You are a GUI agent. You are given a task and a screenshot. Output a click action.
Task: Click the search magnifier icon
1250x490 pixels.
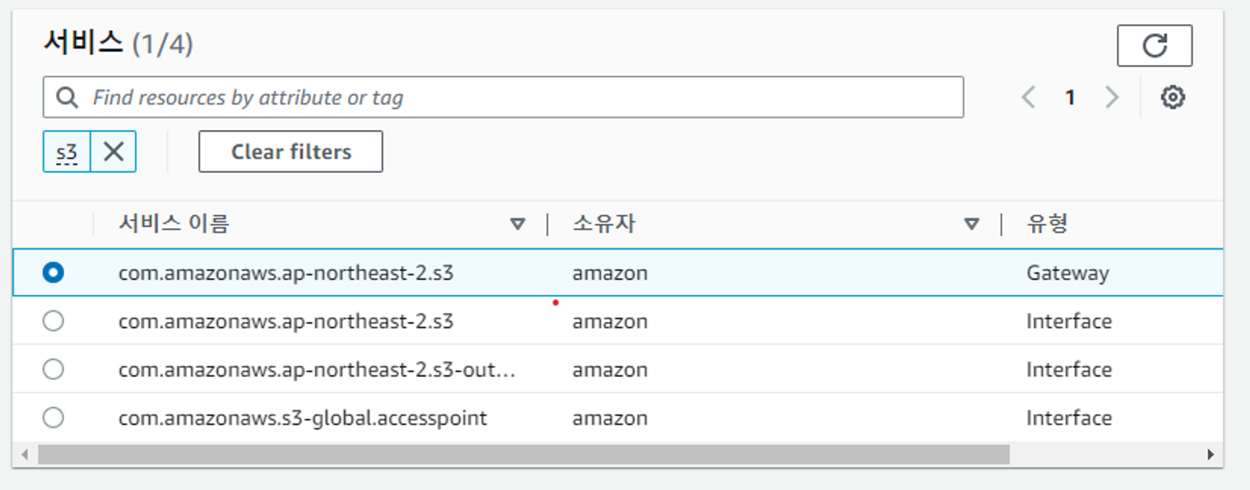(67, 97)
